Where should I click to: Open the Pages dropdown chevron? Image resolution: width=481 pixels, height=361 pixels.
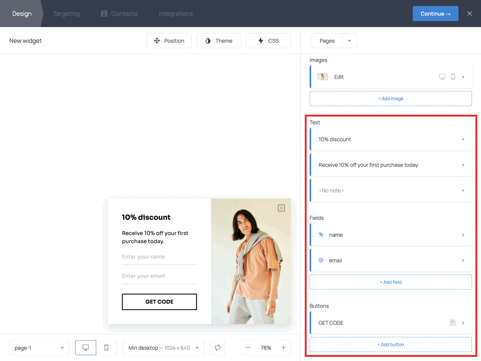[x=349, y=40]
